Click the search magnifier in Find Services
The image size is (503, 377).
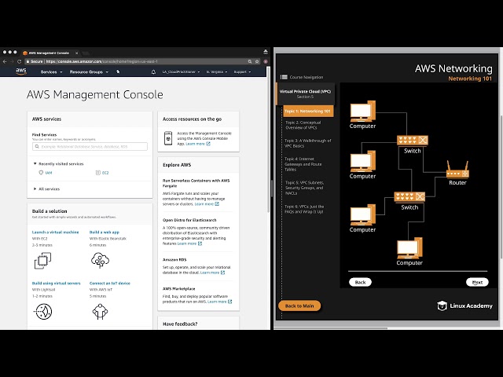coord(37,147)
